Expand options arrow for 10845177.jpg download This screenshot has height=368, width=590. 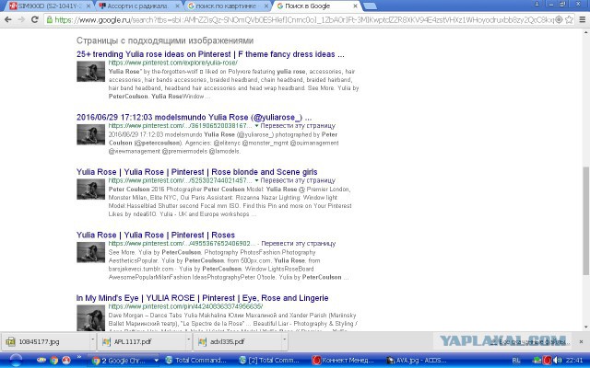92,339
